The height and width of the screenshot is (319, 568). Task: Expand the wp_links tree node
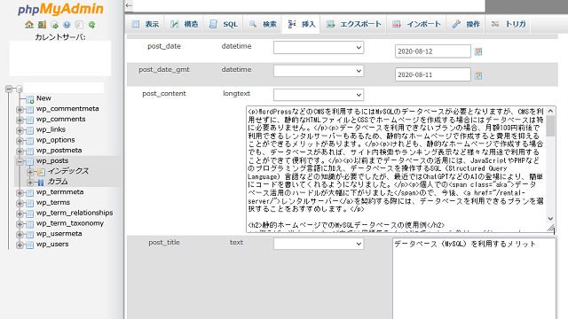pyautogui.click(x=20, y=130)
